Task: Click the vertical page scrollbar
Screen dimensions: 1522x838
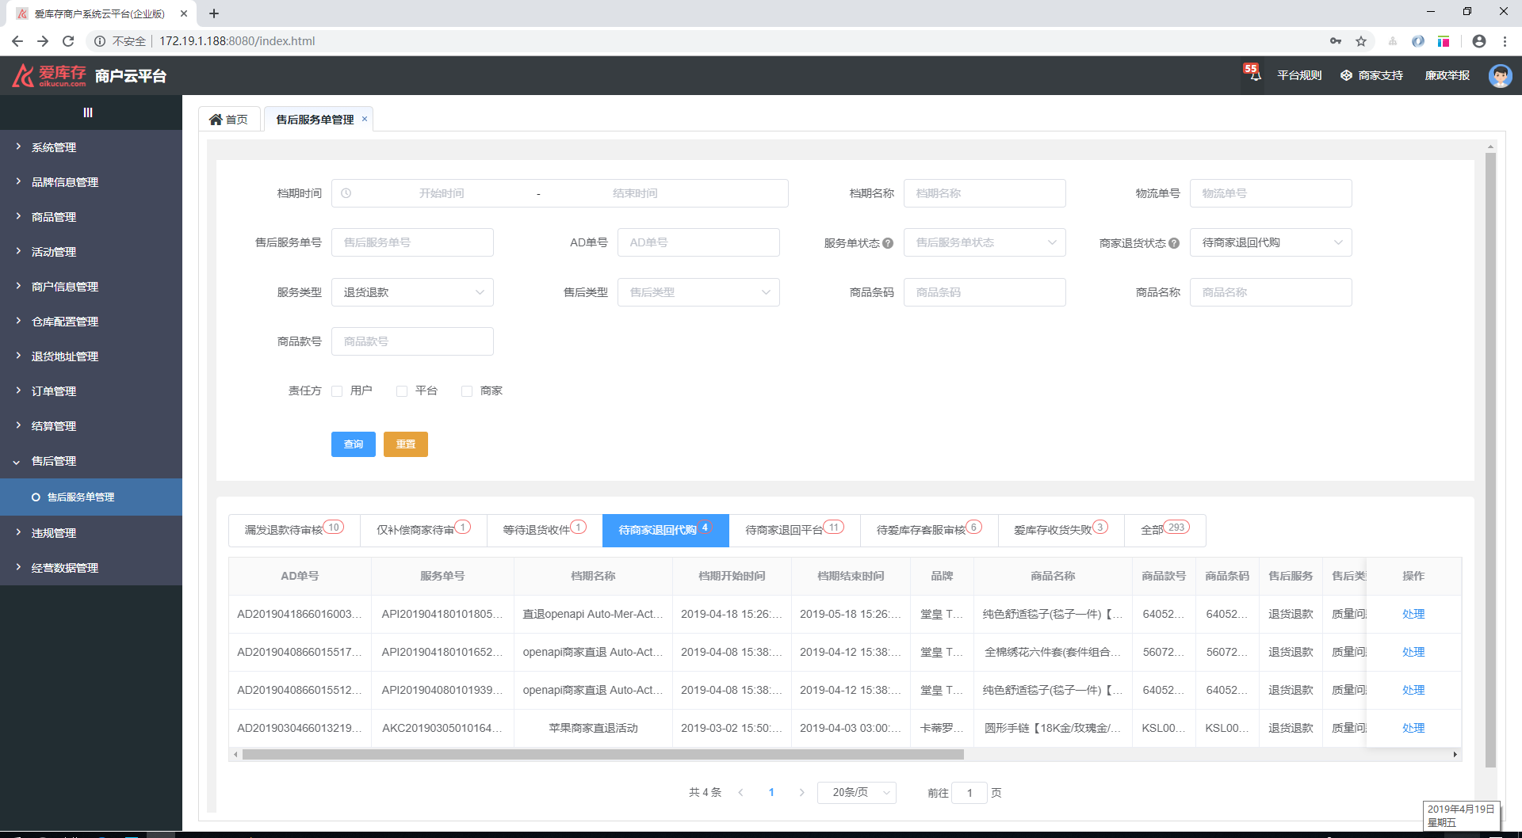Action: 1490,459
